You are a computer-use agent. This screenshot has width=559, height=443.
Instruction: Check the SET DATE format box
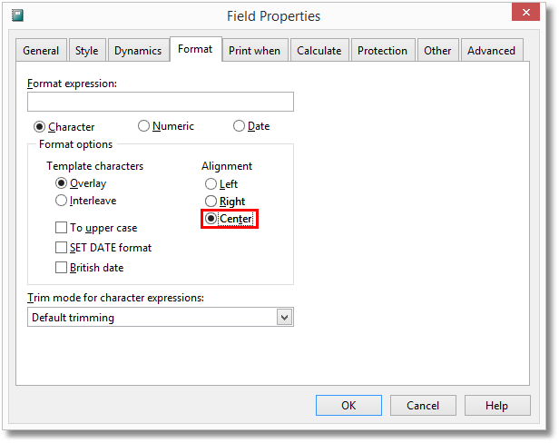pyautogui.click(x=62, y=248)
